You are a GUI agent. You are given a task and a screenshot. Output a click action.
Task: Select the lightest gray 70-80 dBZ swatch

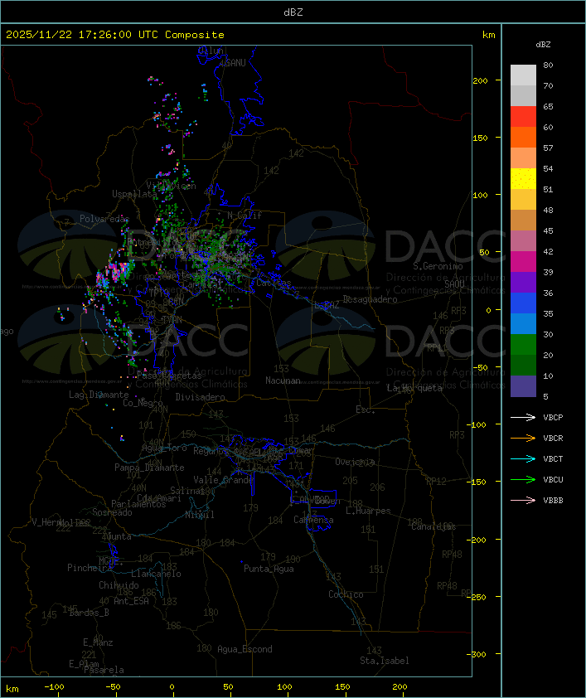(x=523, y=75)
